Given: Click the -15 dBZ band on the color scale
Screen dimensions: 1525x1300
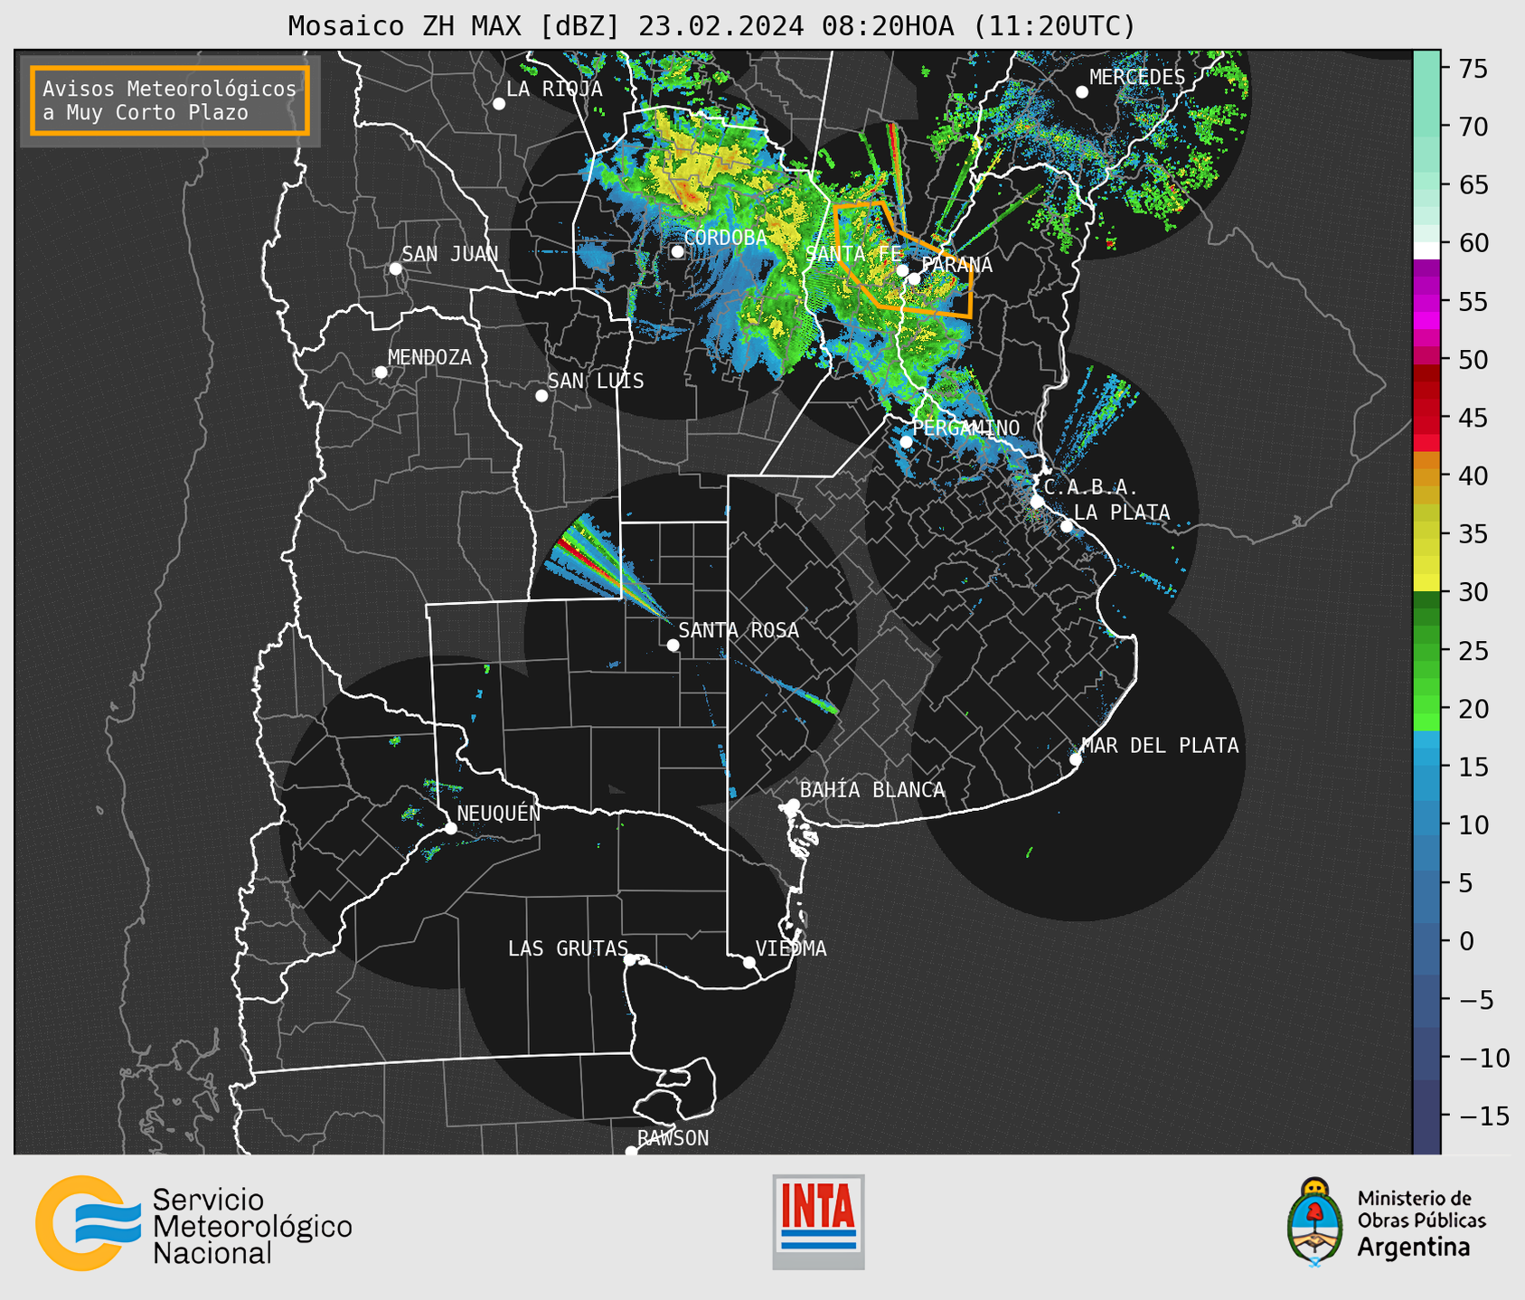Looking at the screenshot, I should 1426,1116.
